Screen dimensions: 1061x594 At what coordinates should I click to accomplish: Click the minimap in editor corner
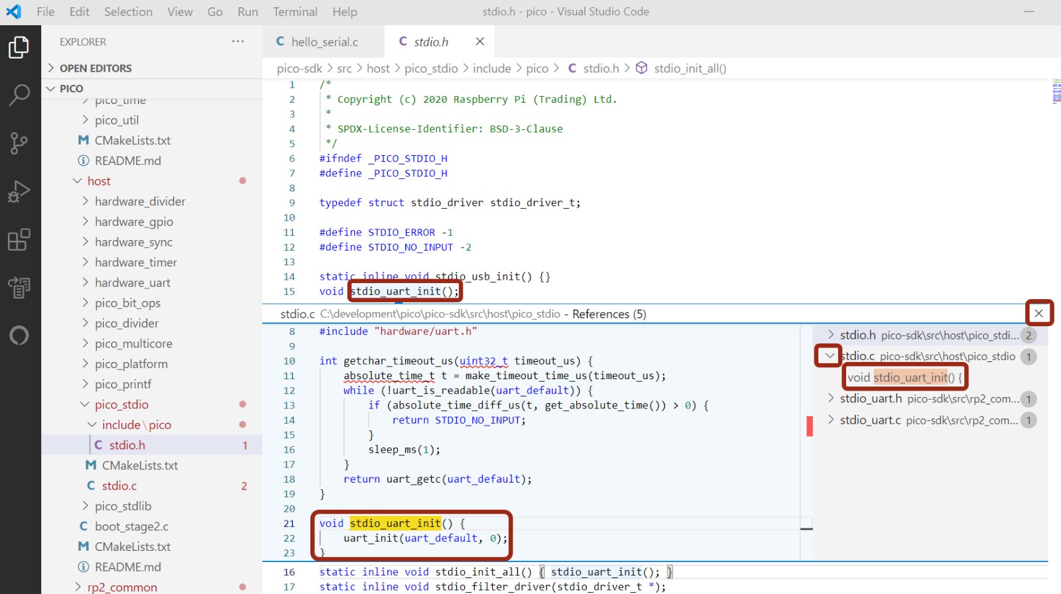coord(1056,91)
